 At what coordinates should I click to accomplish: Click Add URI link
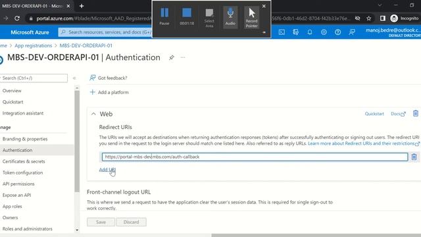point(107,170)
